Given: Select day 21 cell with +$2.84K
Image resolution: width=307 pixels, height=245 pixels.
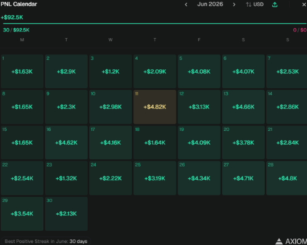Looking at the screenshot, I should [x=287, y=143].
